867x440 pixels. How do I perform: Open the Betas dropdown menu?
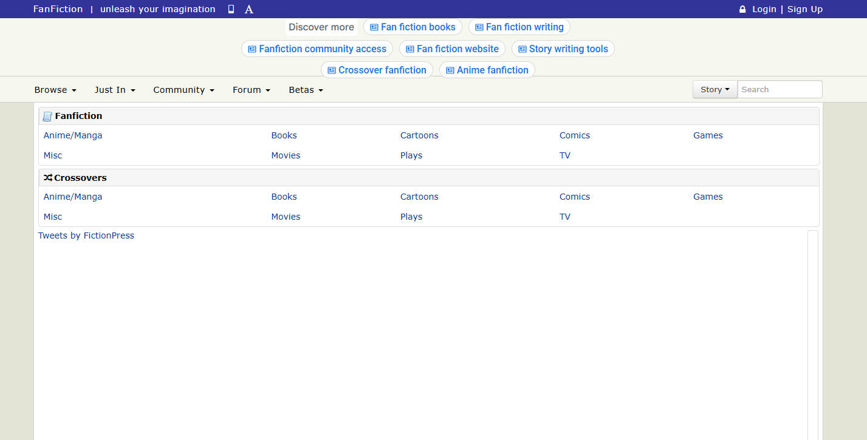tap(306, 90)
